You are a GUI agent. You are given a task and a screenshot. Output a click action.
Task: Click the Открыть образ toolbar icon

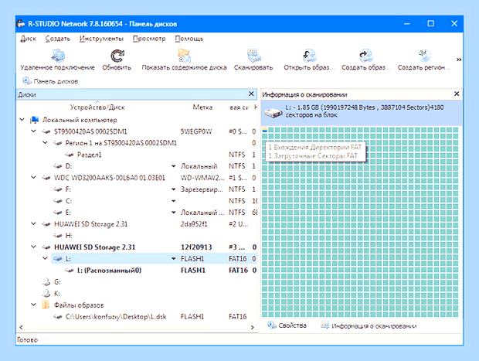click(309, 56)
